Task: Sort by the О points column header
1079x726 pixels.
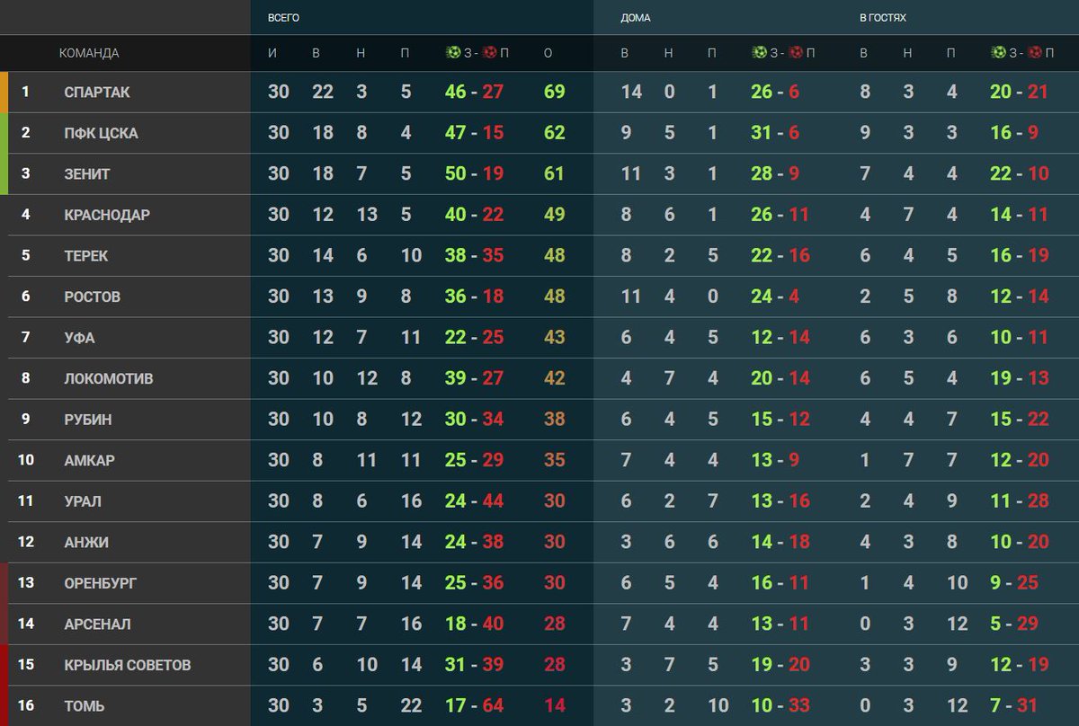Action: click(548, 53)
